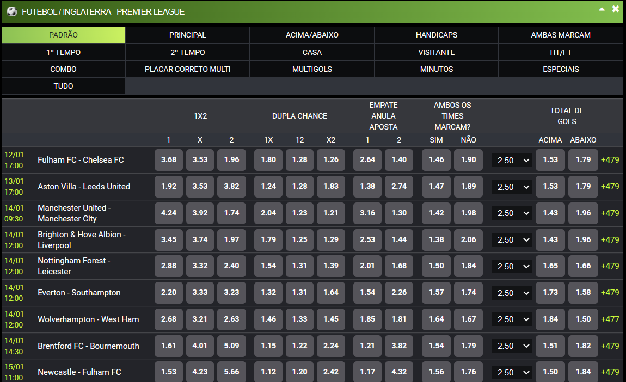
Task: Click the soccer ball icon in header
Action: [12, 11]
